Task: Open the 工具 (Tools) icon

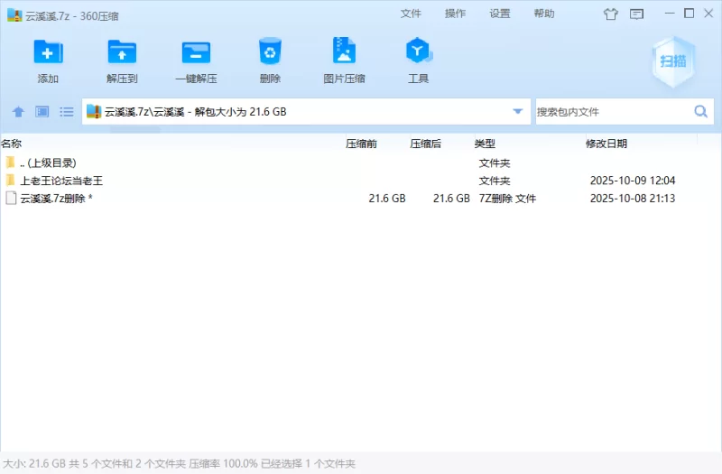Action: [418, 52]
